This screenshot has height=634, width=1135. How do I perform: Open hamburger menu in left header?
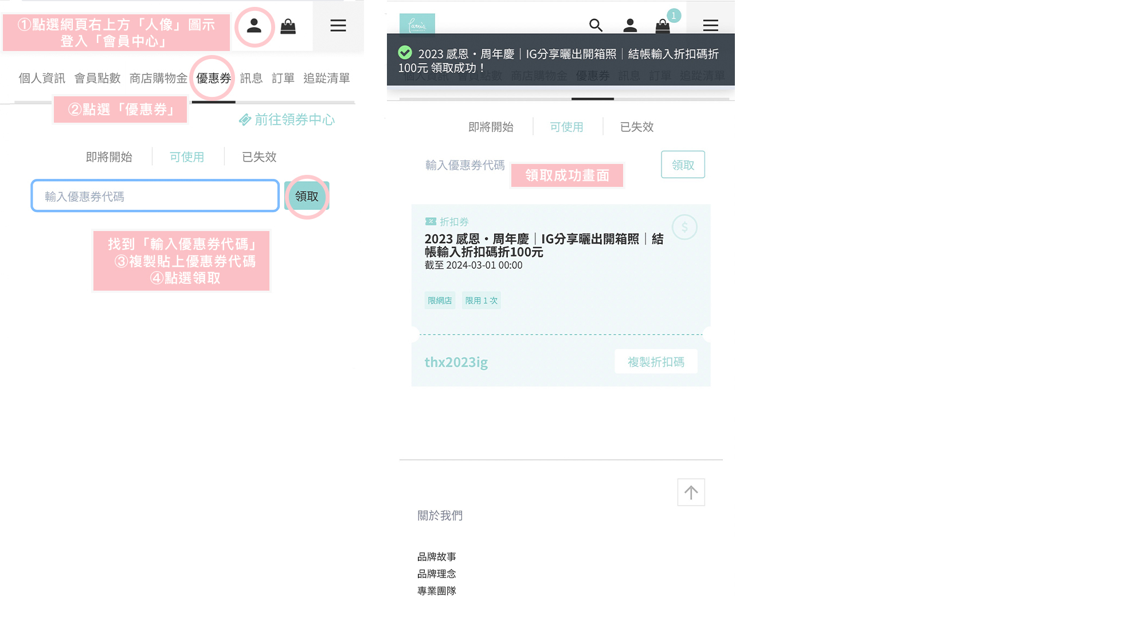[x=338, y=26]
